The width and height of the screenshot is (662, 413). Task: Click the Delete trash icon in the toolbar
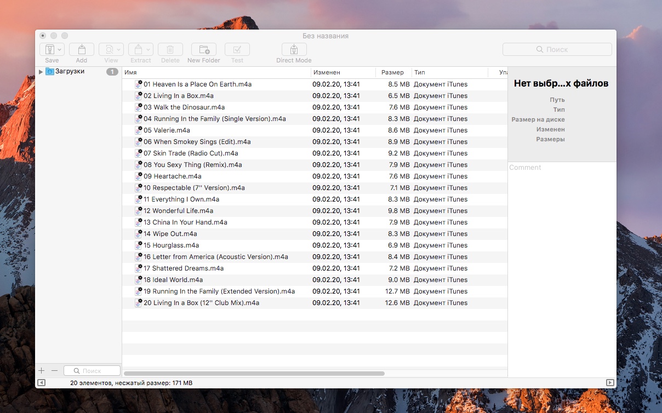170,49
